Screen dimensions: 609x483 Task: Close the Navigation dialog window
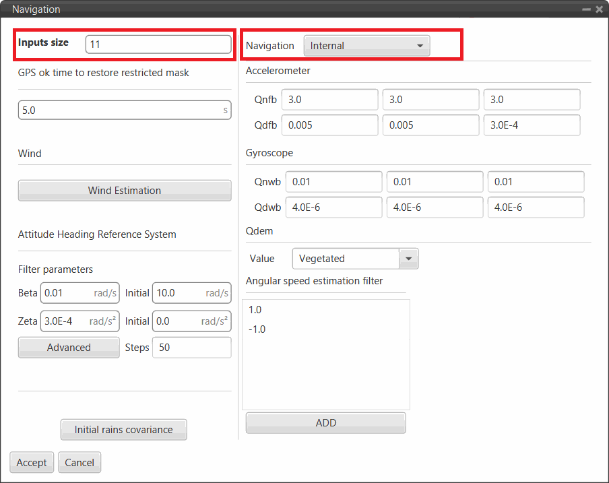(599, 9)
